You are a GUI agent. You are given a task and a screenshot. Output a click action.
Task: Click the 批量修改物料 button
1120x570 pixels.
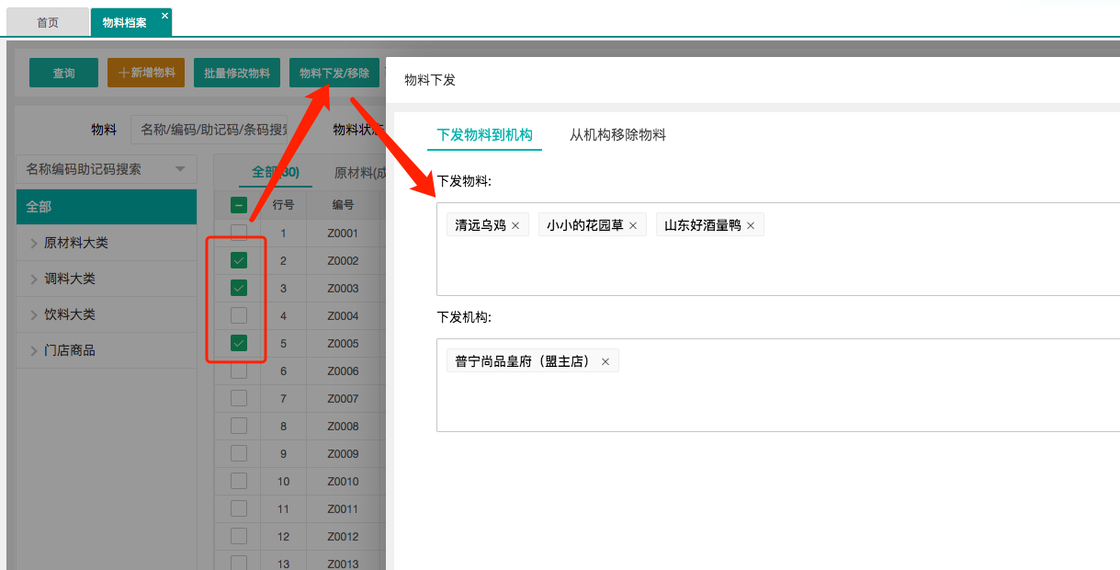pyautogui.click(x=236, y=73)
